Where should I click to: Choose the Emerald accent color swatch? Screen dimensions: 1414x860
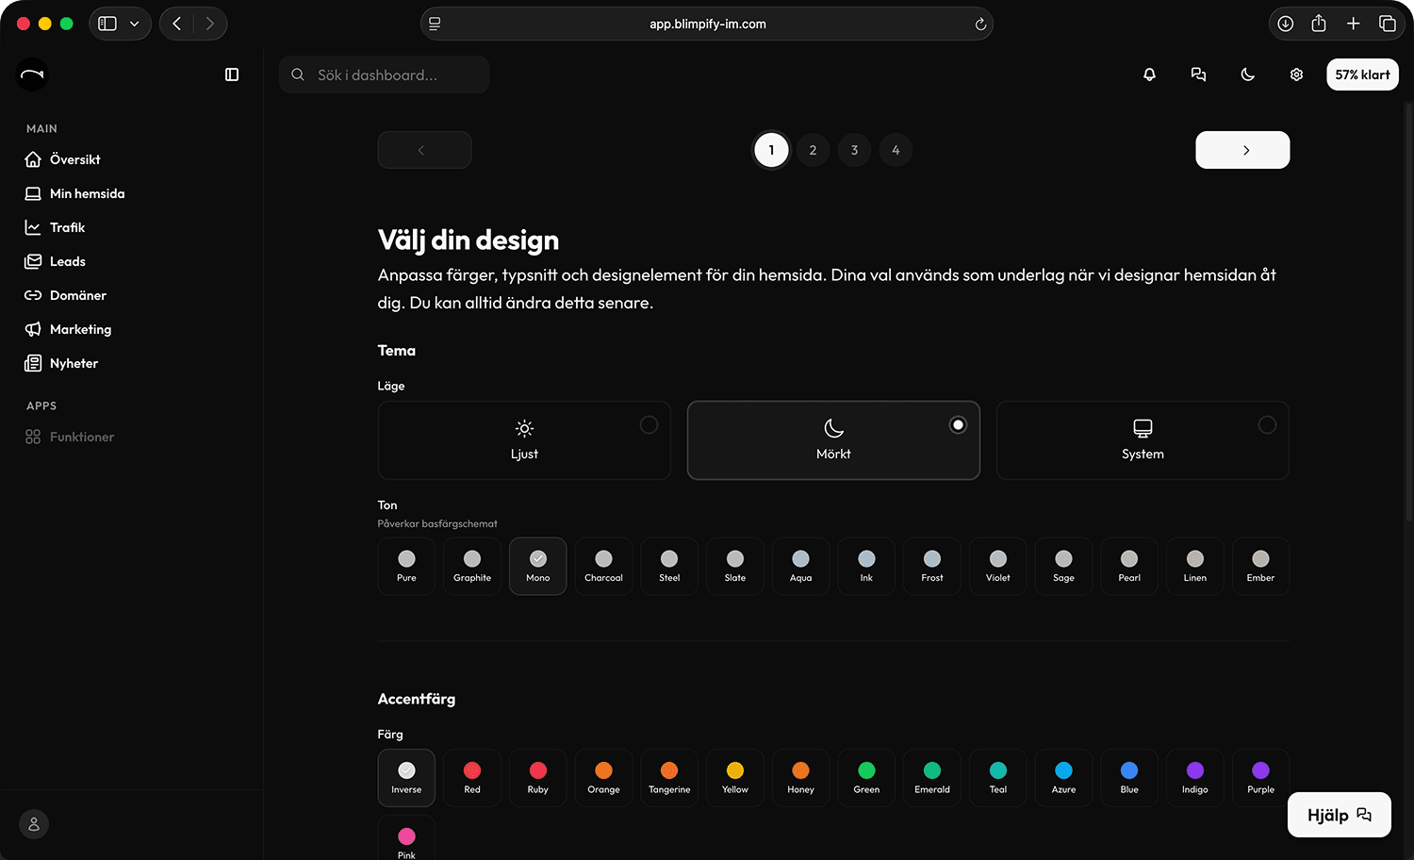click(x=932, y=778)
